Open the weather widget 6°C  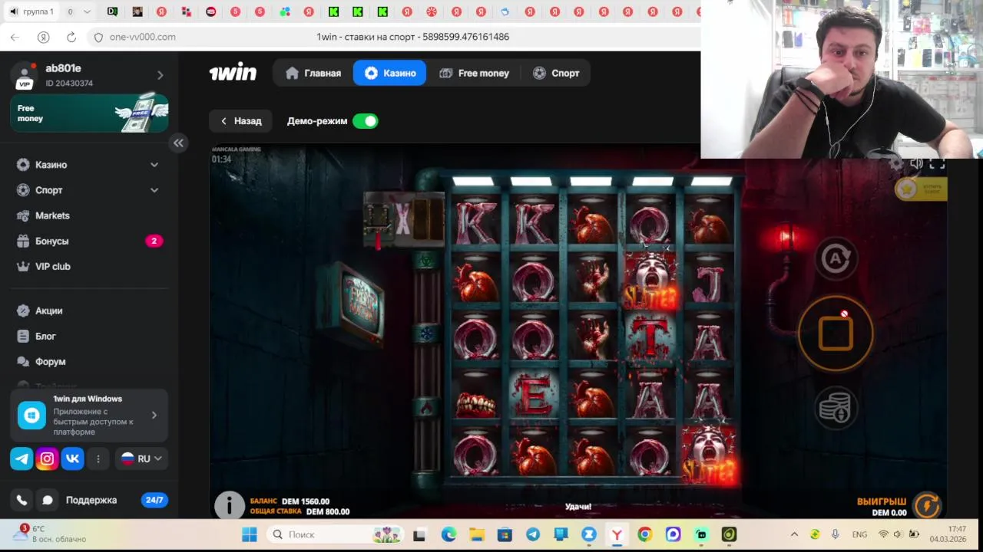50,534
